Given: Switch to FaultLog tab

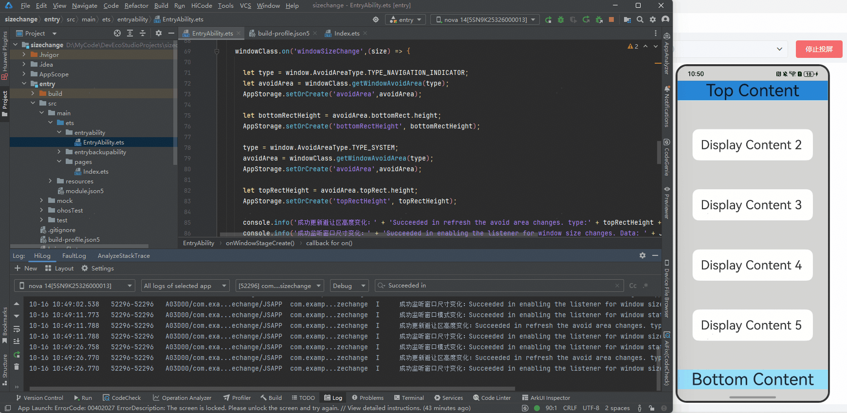Looking at the screenshot, I should pos(74,255).
